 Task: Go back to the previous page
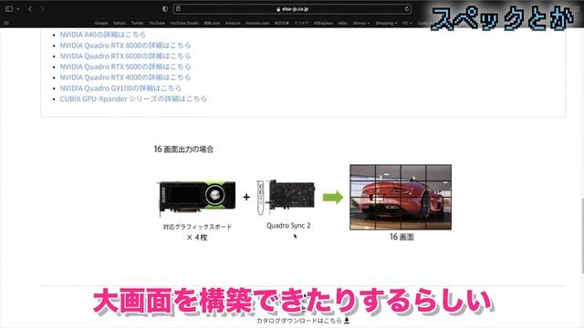pos(30,9)
